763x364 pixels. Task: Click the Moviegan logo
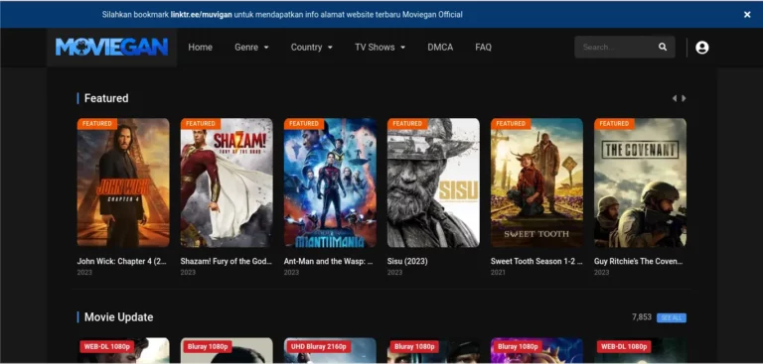tap(111, 48)
